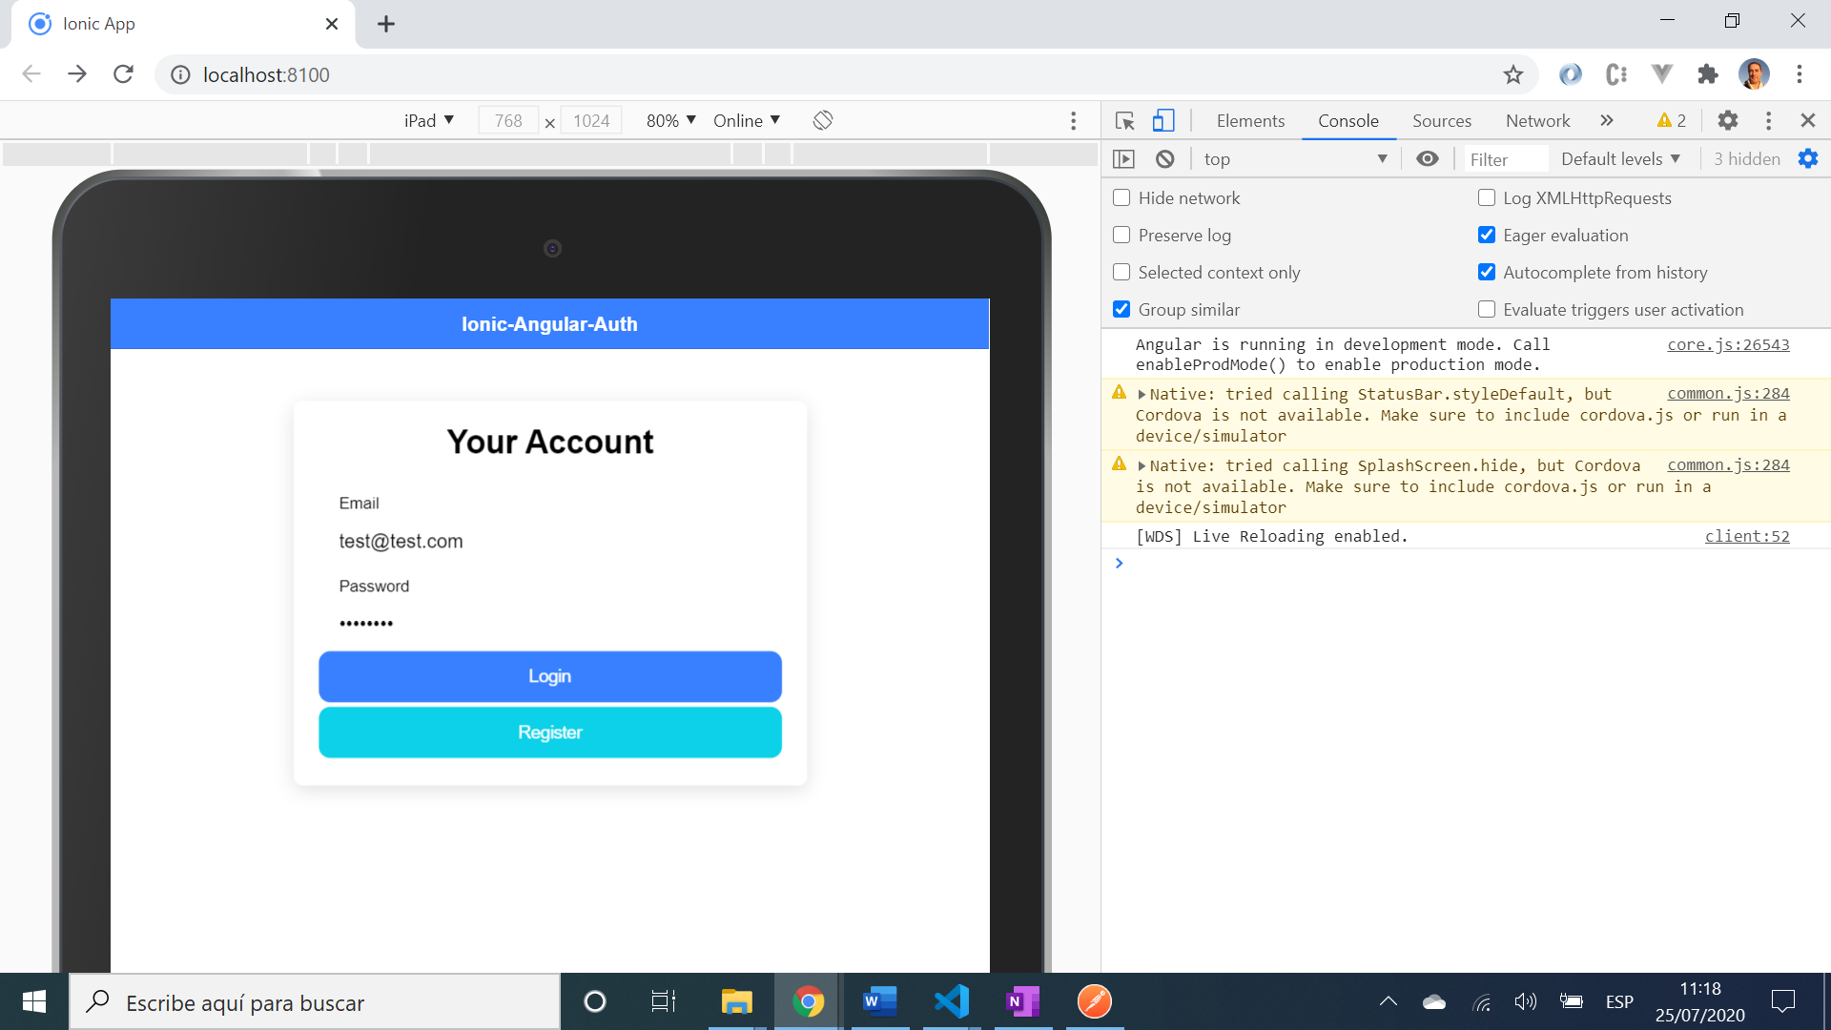Viewport: 1831px width, 1030px height.
Task: Create live expression with eye icon
Action: point(1427,159)
